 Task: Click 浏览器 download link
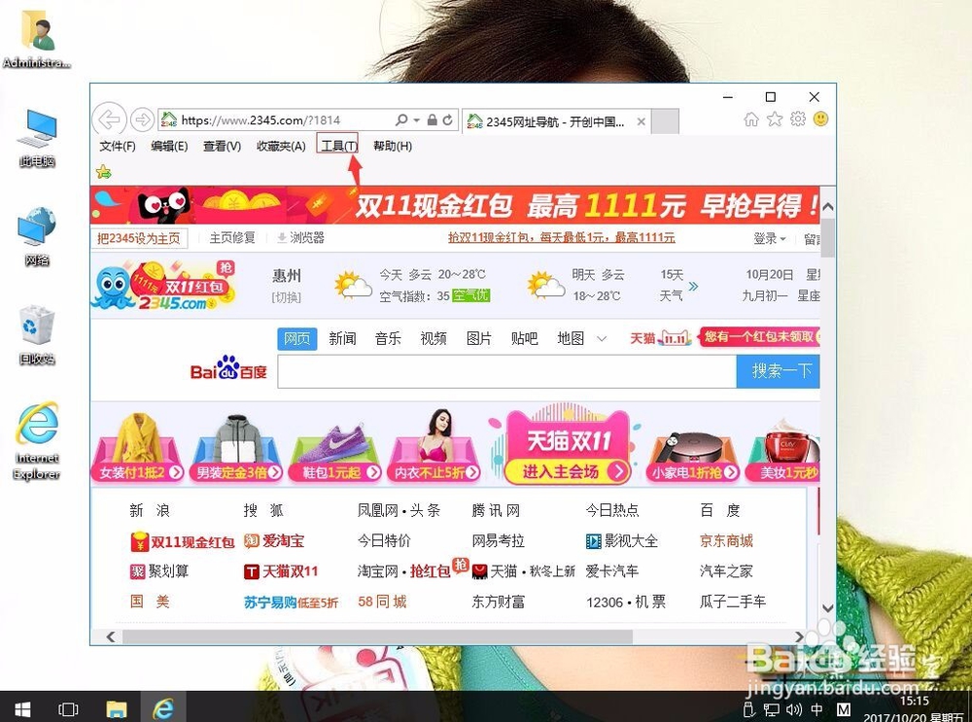[300, 238]
